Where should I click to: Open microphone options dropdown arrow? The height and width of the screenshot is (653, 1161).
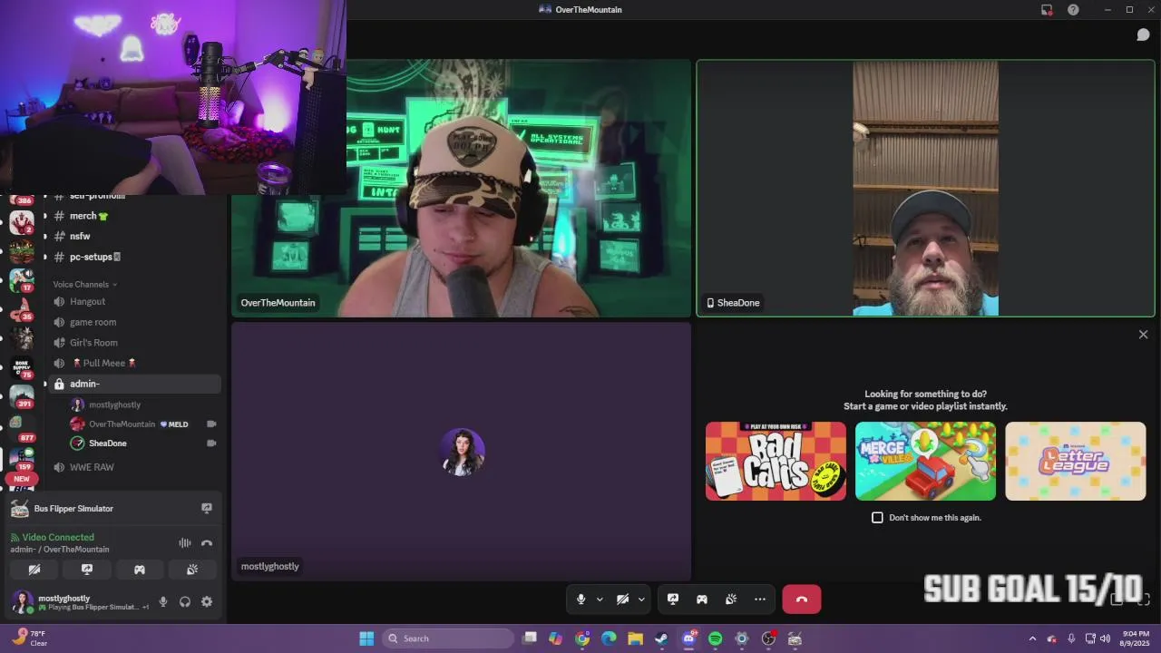click(600, 599)
